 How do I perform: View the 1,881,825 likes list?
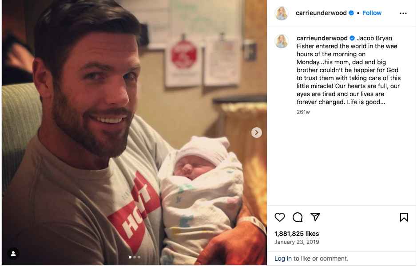(297, 234)
